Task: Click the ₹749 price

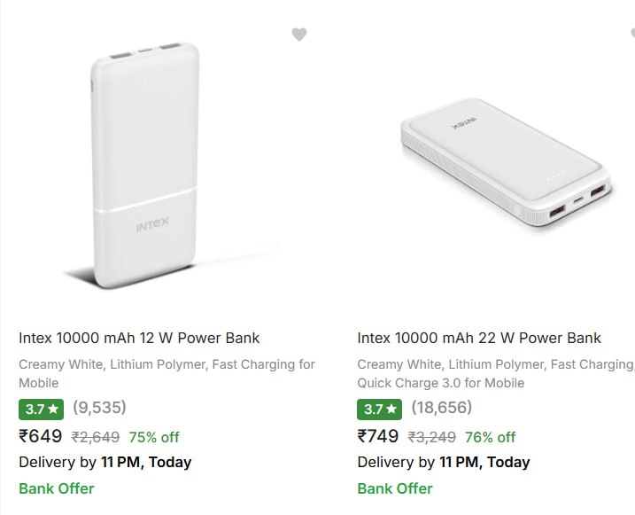Action: coord(378,436)
